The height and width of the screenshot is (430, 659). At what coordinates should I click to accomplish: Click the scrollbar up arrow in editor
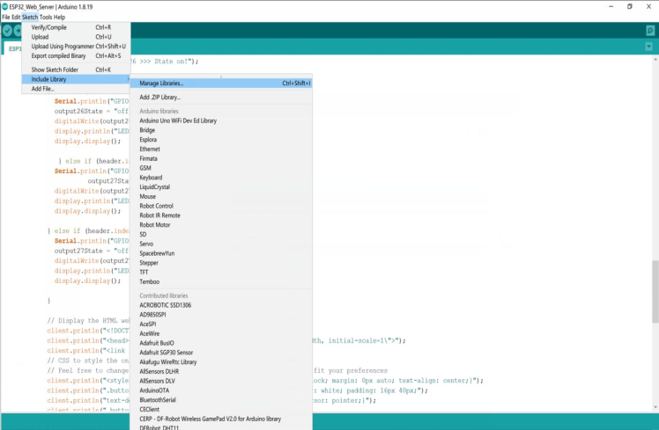click(654, 60)
